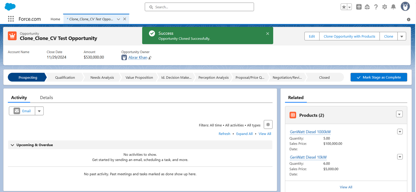Screen dimensions: 416x192
Task: Select the Qualification stage in path
Action: (65, 77)
